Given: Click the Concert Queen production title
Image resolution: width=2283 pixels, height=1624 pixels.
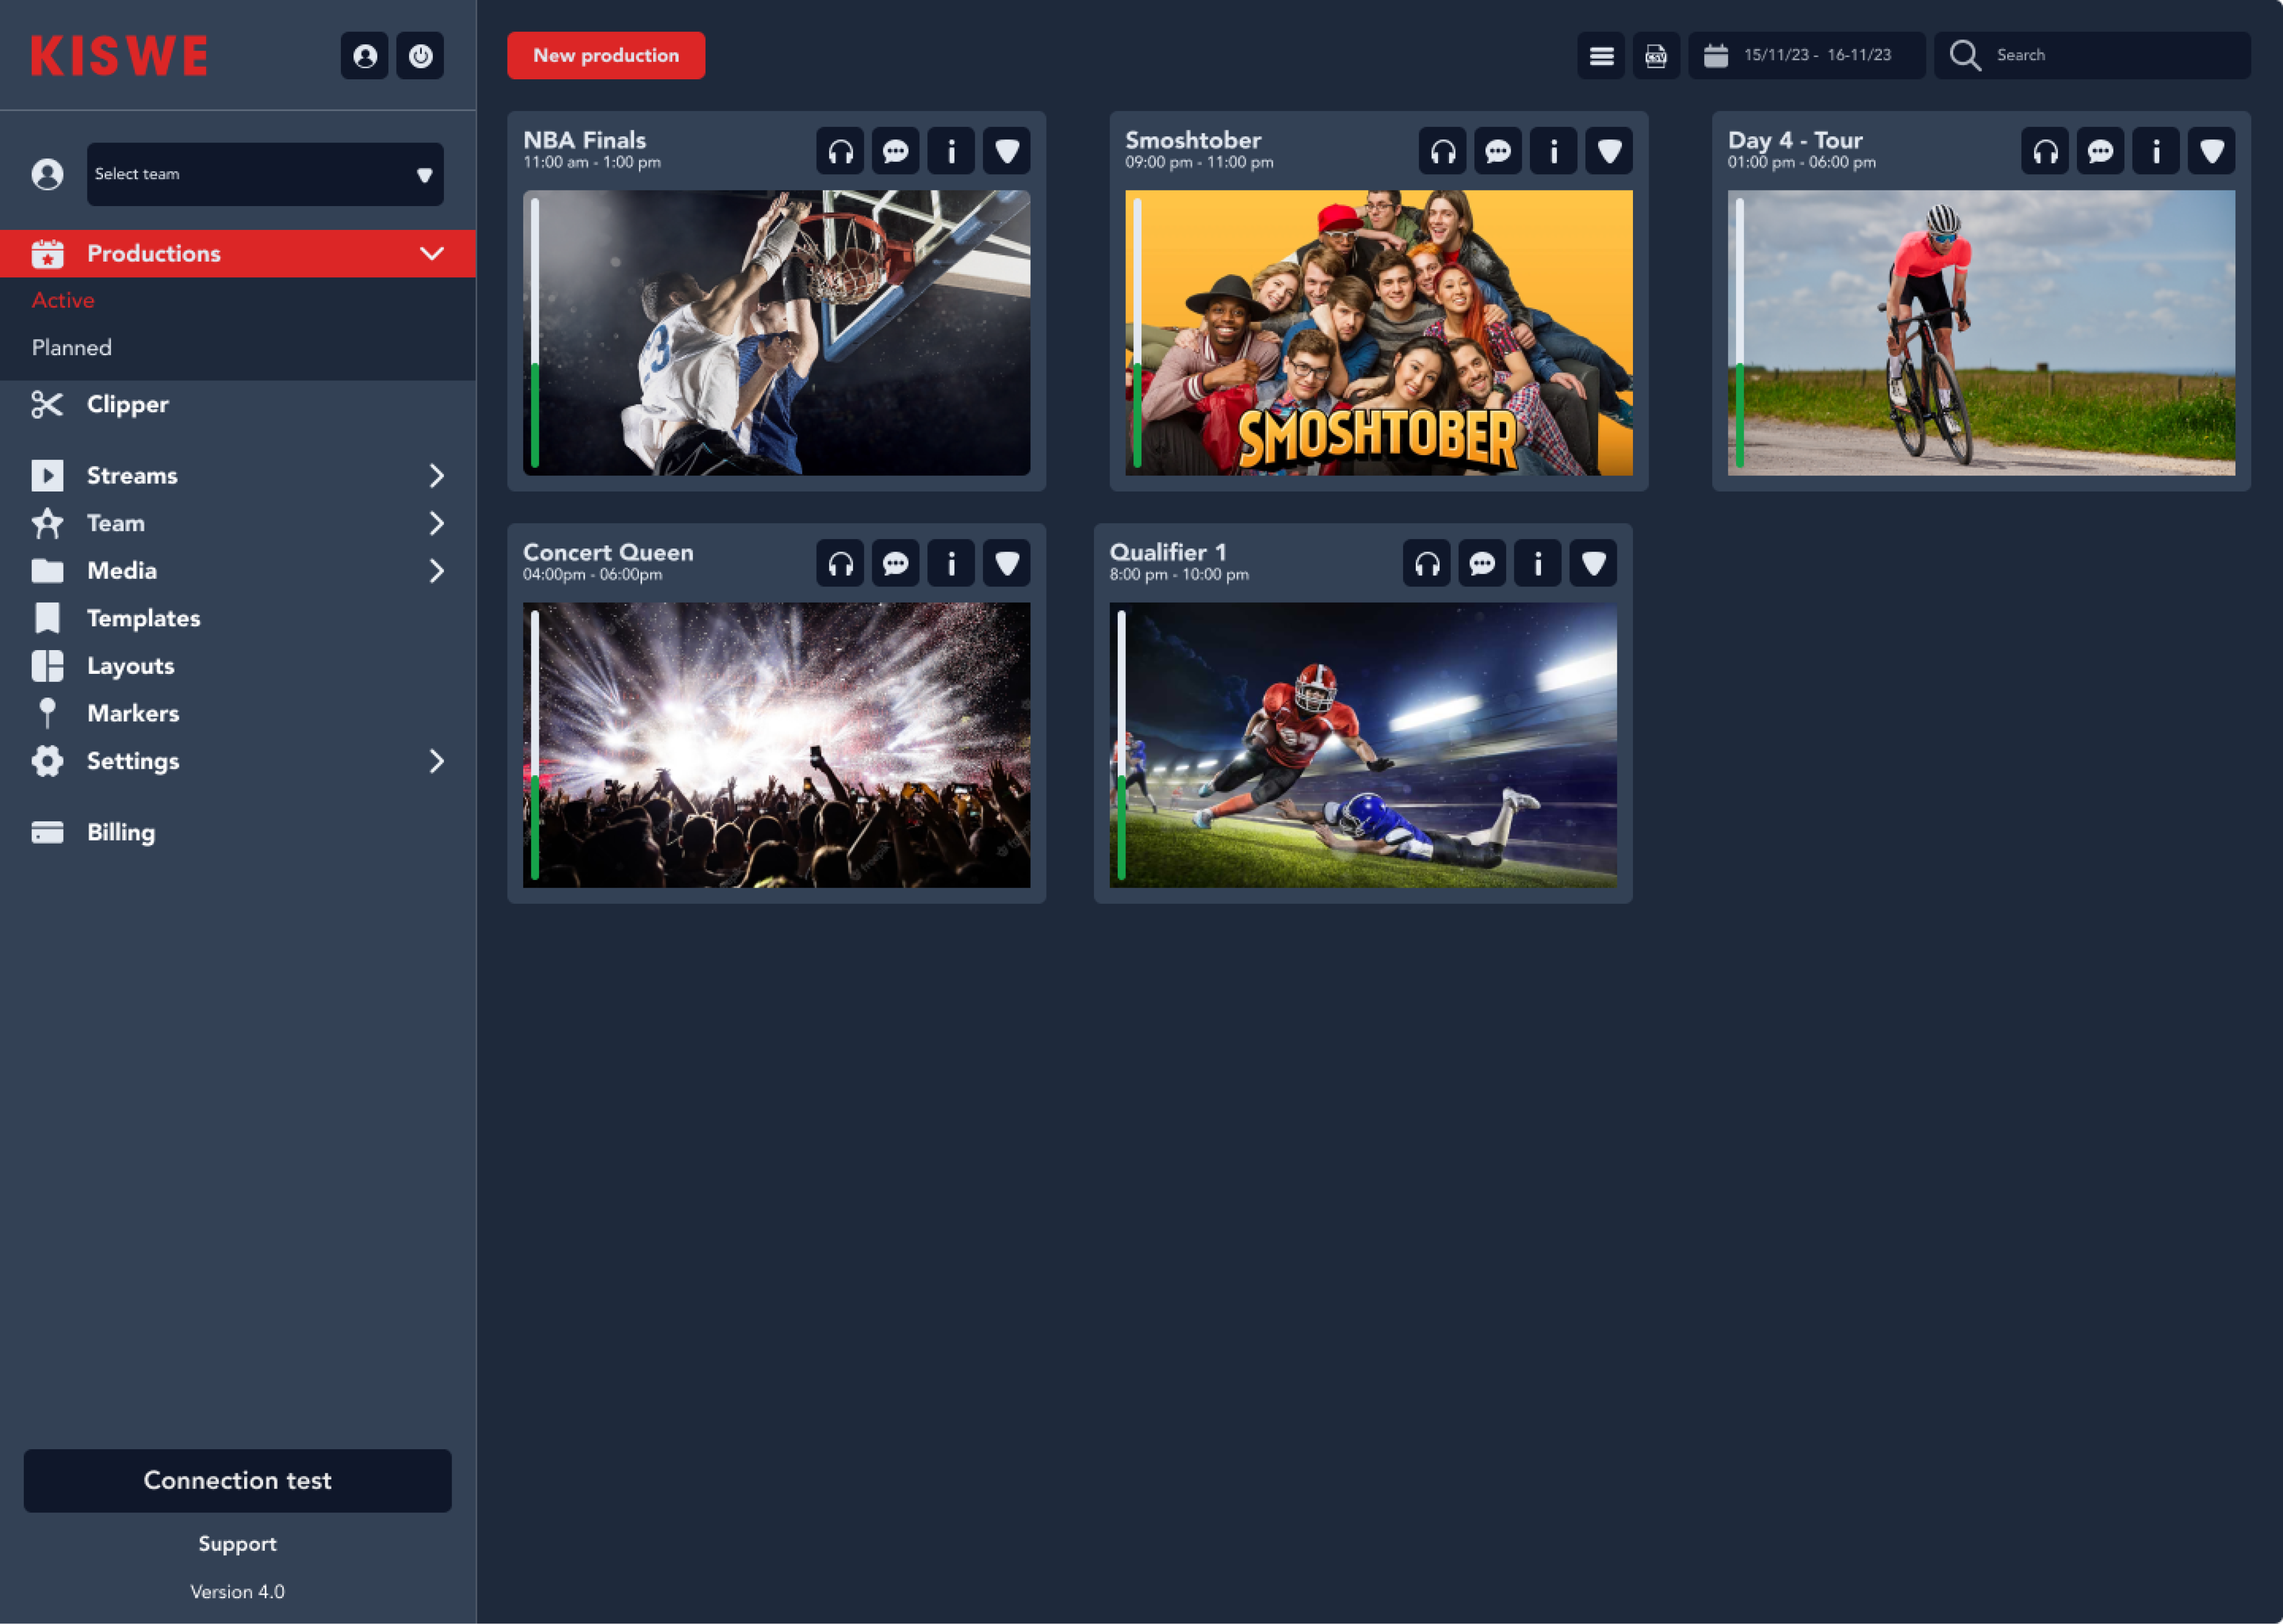Looking at the screenshot, I should (608, 552).
